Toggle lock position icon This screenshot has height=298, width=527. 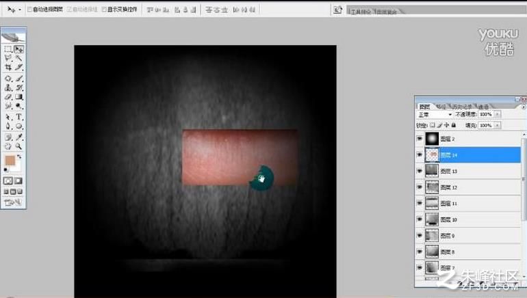446,125
